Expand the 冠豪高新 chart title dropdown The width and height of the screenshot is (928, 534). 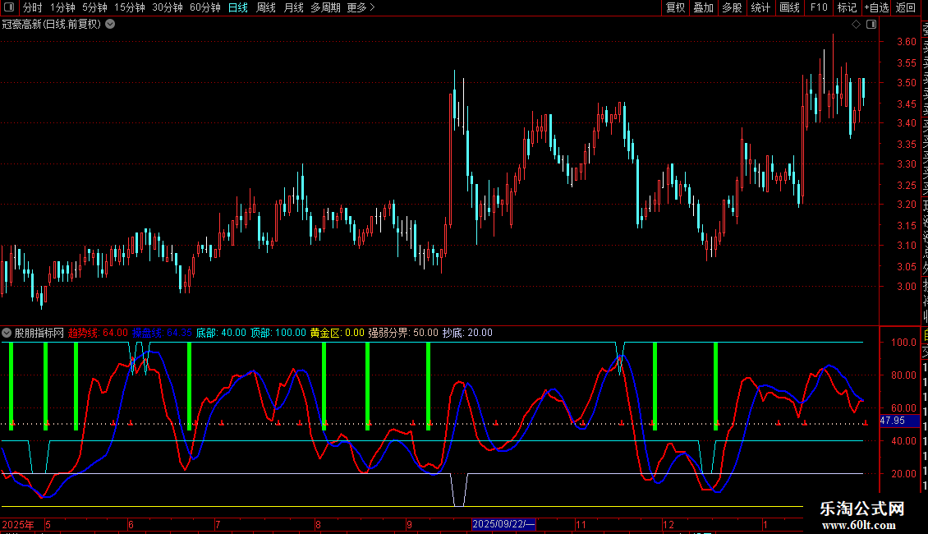tap(110, 24)
